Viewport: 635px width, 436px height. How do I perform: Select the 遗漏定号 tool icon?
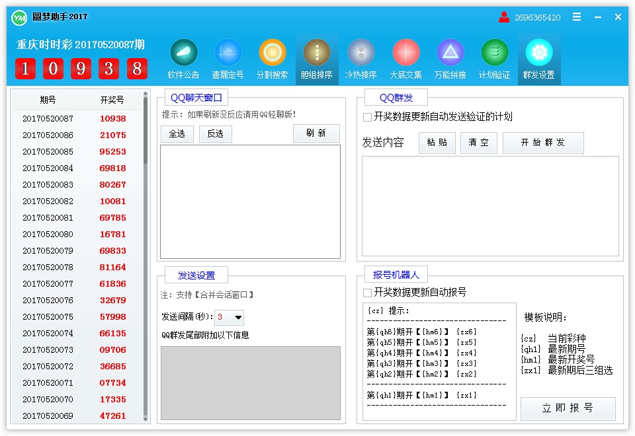pos(228,58)
